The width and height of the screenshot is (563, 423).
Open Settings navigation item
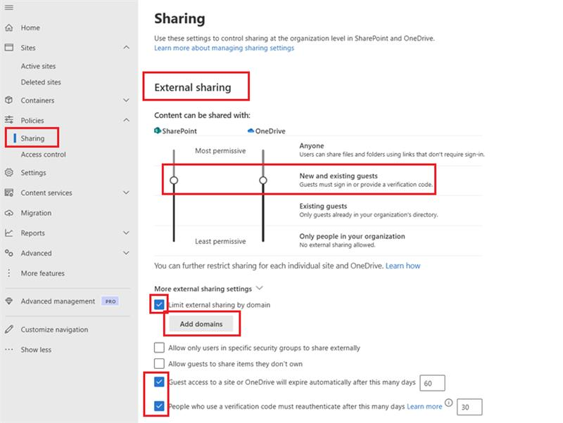tap(33, 172)
